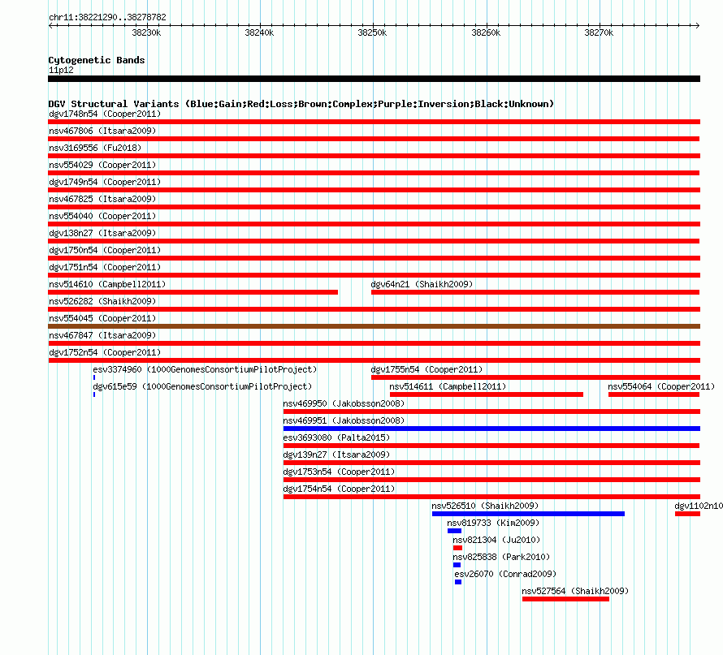This screenshot has height=655, width=723.
Task: Open the nsv3169556 (Fu2018) variant
Action: tap(95, 148)
